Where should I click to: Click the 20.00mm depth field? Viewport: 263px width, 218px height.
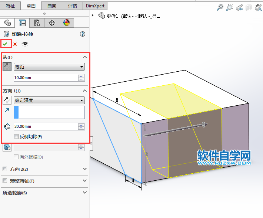[46, 126]
